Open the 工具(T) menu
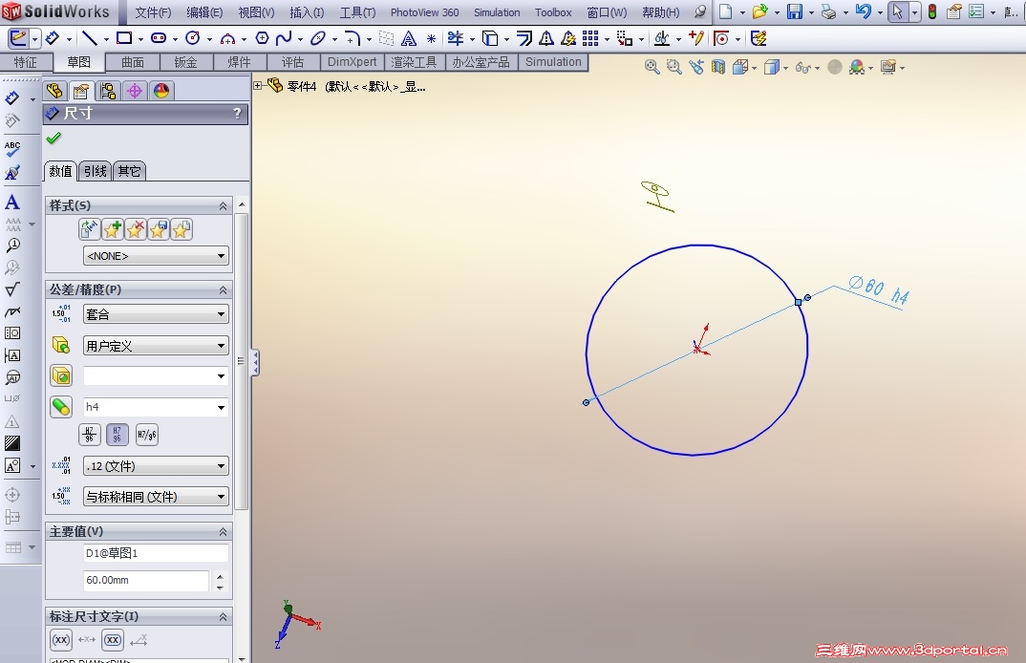This screenshot has width=1026, height=663. pos(357,12)
